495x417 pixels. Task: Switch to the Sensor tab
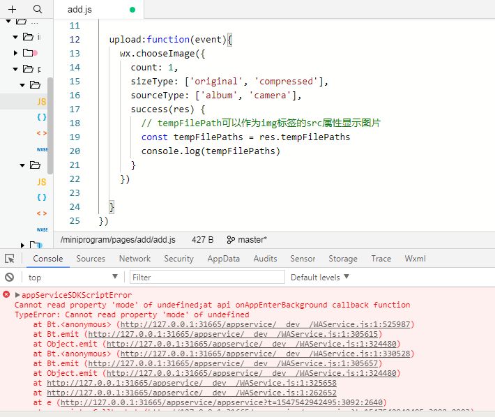303,259
